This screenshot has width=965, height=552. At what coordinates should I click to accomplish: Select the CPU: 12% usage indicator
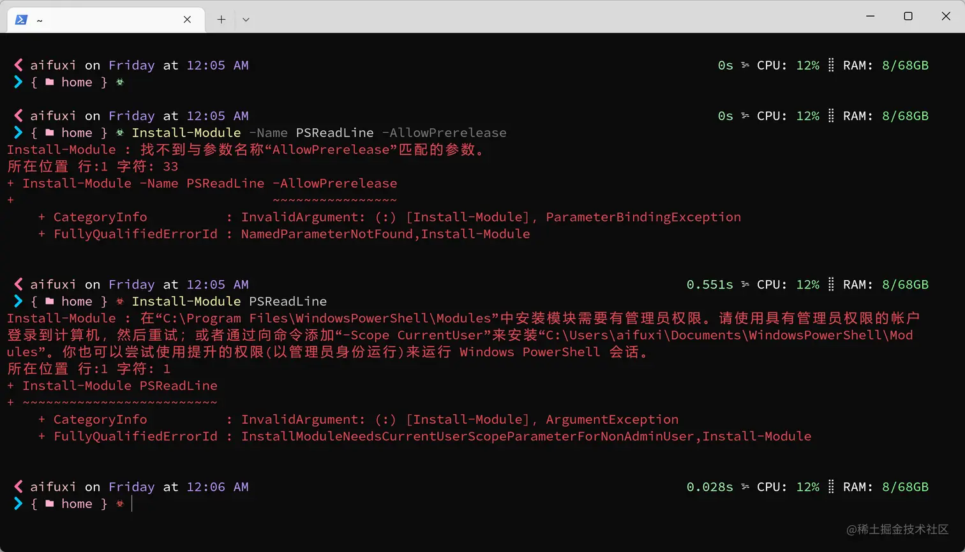[x=789, y=486]
